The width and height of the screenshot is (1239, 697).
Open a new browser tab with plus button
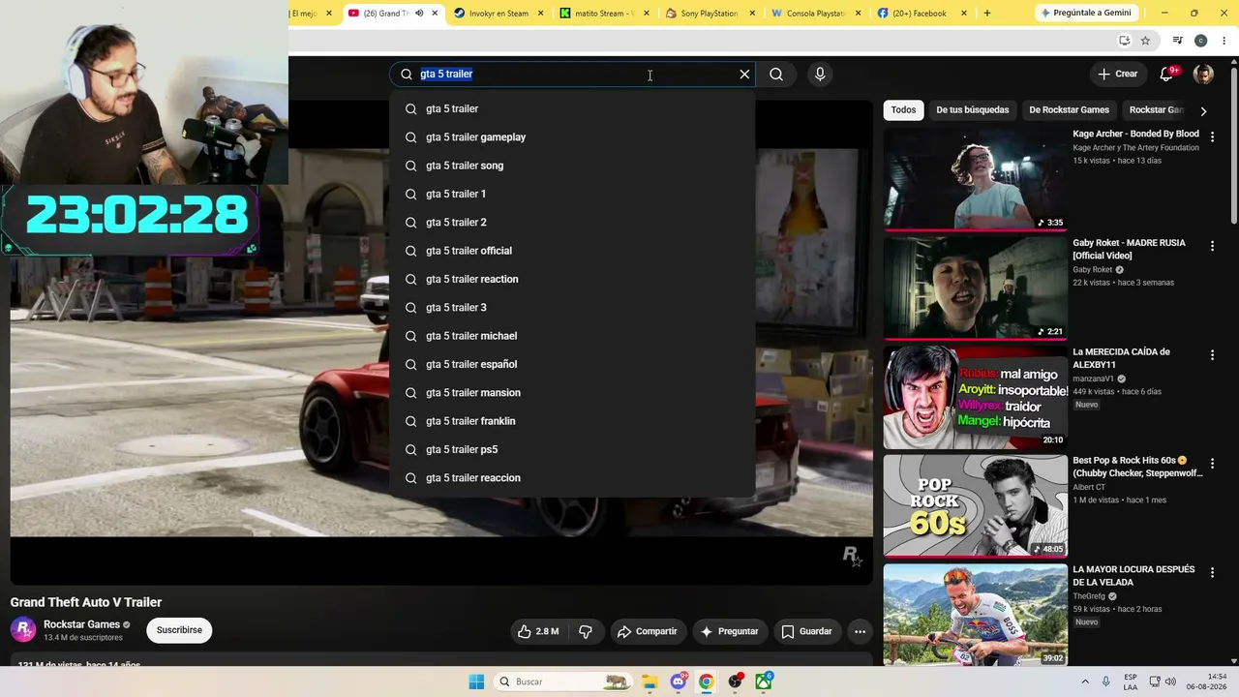pos(987,14)
